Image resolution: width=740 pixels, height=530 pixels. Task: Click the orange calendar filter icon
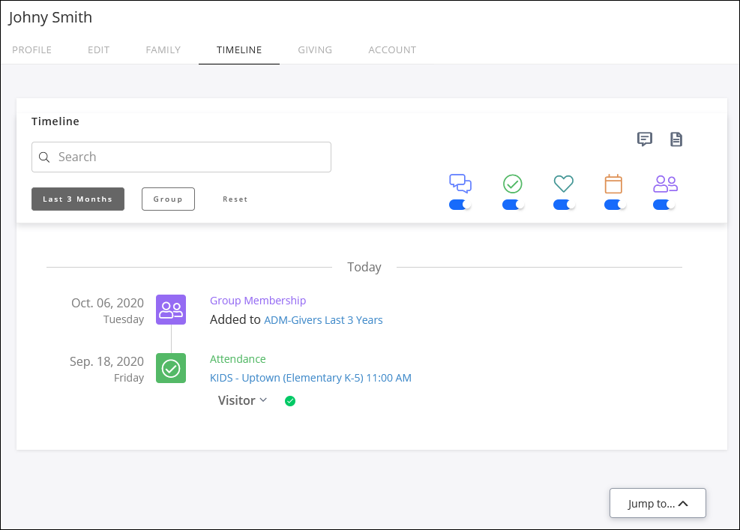pyautogui.click(x=613, y=183)
